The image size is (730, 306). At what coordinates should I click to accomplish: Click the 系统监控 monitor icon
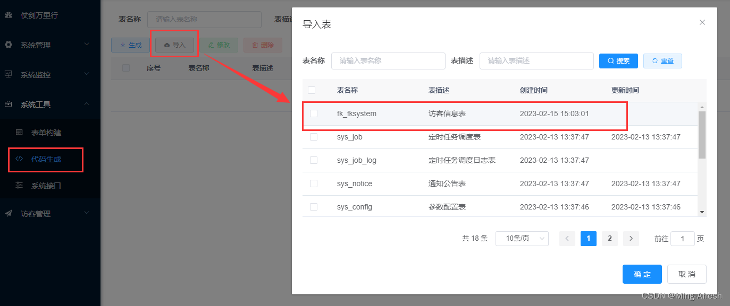[x=9, y=74]
